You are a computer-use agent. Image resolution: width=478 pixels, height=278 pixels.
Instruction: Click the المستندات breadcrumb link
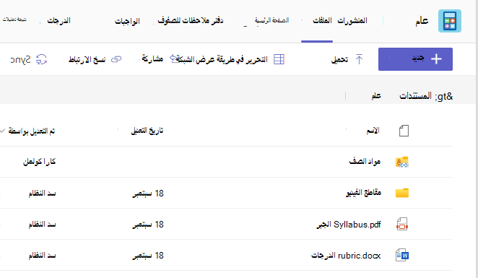(x=415, y=96)
